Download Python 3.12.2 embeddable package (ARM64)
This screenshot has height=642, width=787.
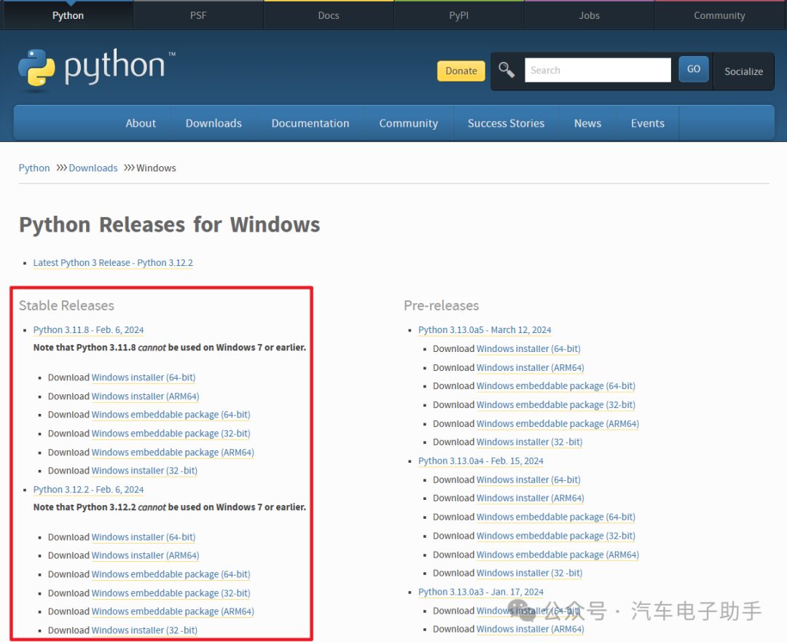point(173,611)
